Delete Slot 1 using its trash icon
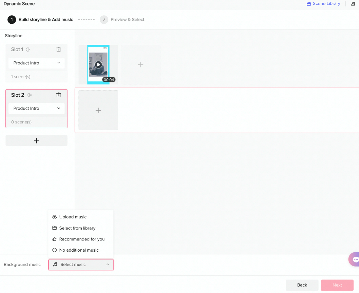Screen dimensions: 359x293 pos(58,49)
